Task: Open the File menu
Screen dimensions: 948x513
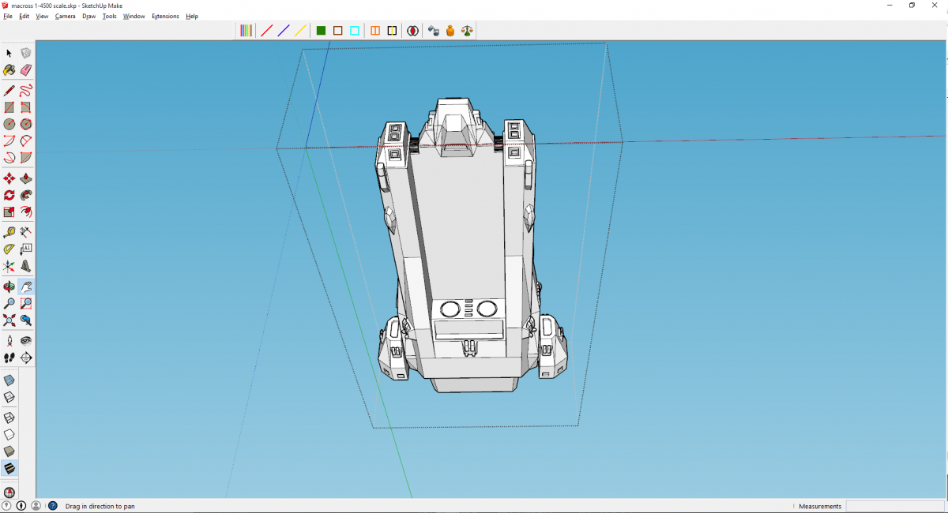Action: point(7,16)
